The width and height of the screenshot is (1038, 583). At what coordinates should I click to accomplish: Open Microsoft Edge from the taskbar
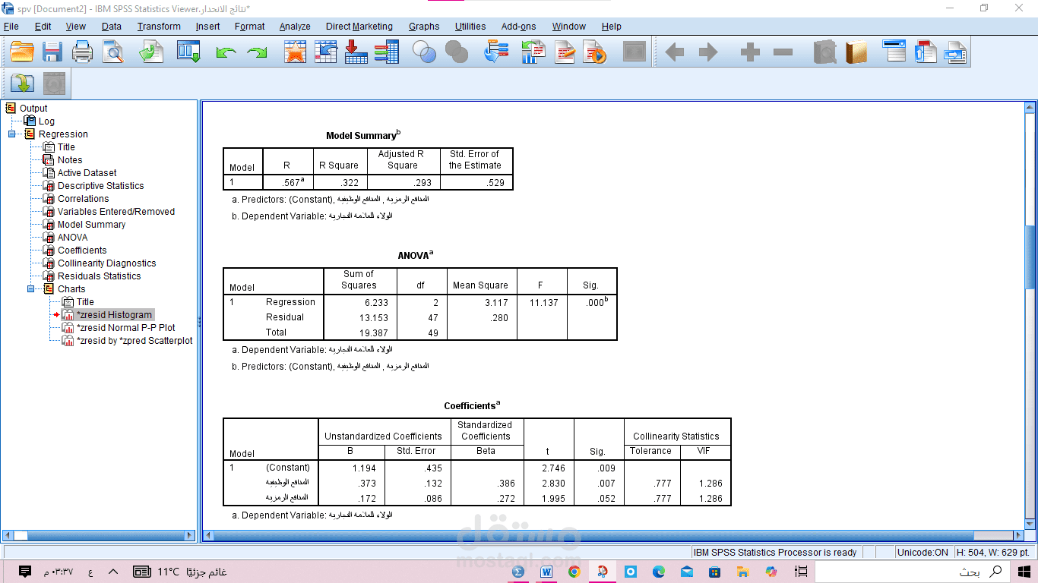(x=658, y=572)
